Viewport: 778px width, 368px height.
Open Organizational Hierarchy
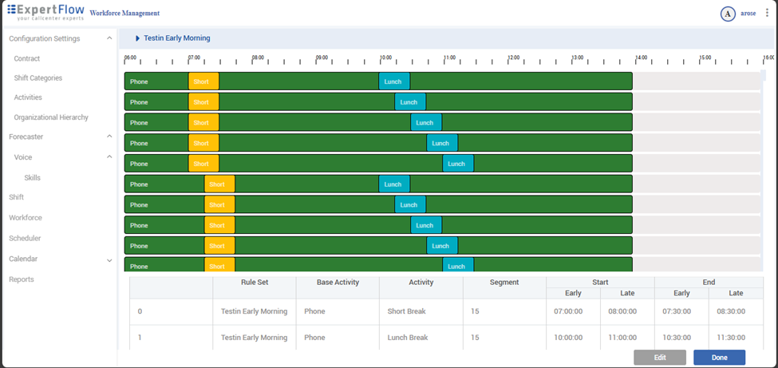pos(51,117)
